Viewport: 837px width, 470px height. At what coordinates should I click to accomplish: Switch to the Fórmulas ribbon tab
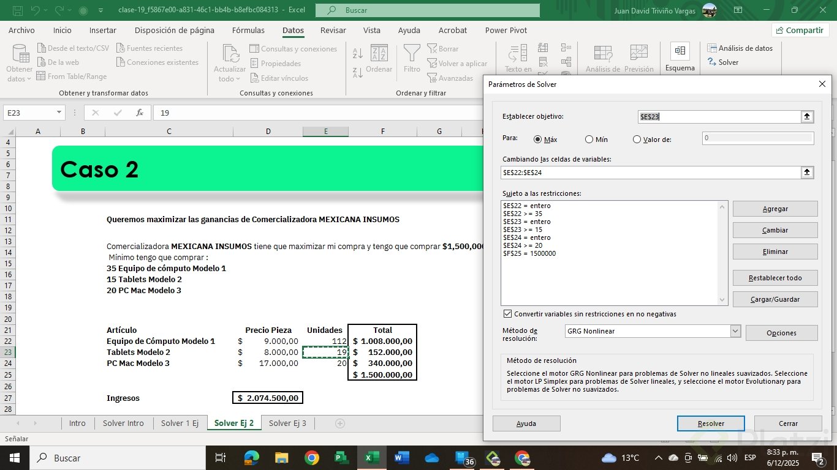(248, 31)
